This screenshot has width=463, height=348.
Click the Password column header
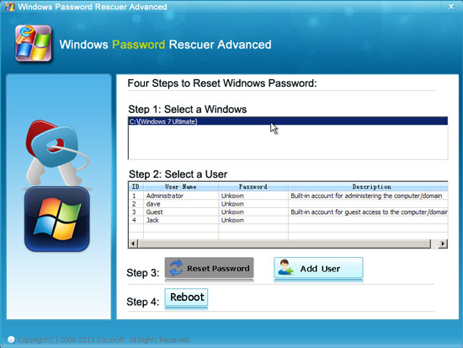pos(253,186)
